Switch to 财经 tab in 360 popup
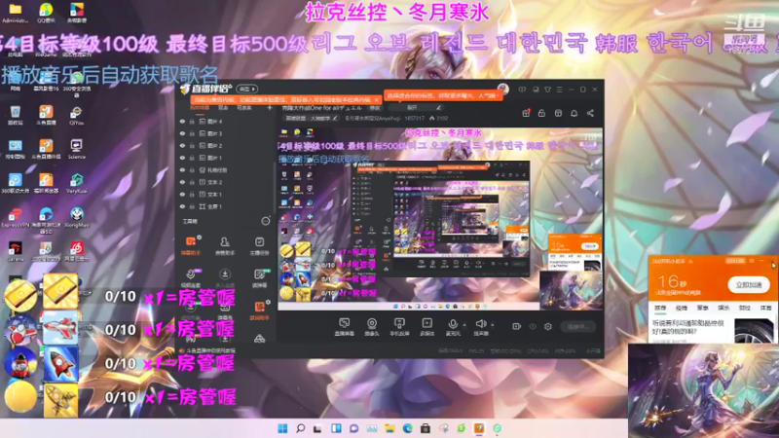779x438 pixels. (745, 308)
